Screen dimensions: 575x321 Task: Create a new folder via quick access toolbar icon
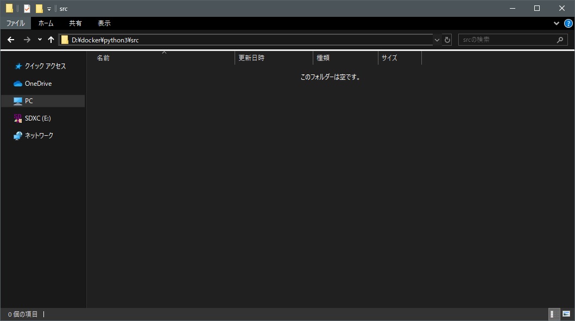coord(39,8)
